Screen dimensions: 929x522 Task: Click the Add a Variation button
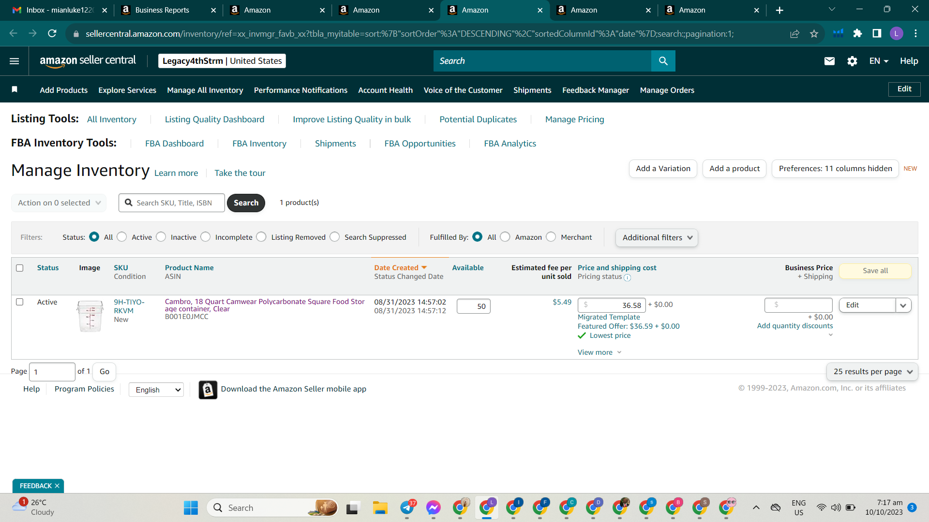click(x=663, y=169)
